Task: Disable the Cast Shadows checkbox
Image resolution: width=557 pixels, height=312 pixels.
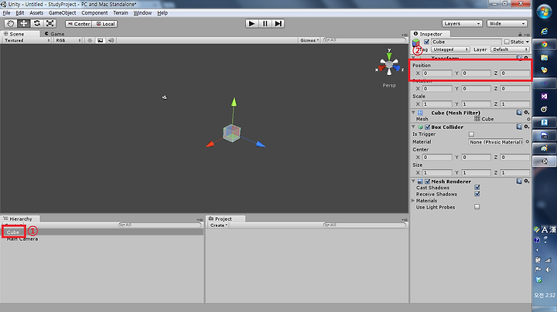Action: (477, 187)
